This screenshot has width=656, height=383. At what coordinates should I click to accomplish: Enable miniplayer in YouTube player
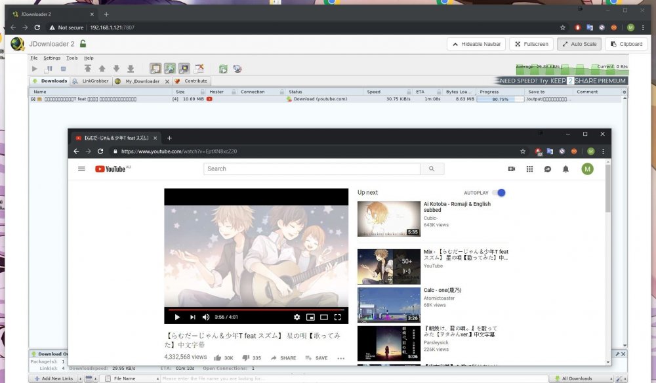(x=310, y=317)
